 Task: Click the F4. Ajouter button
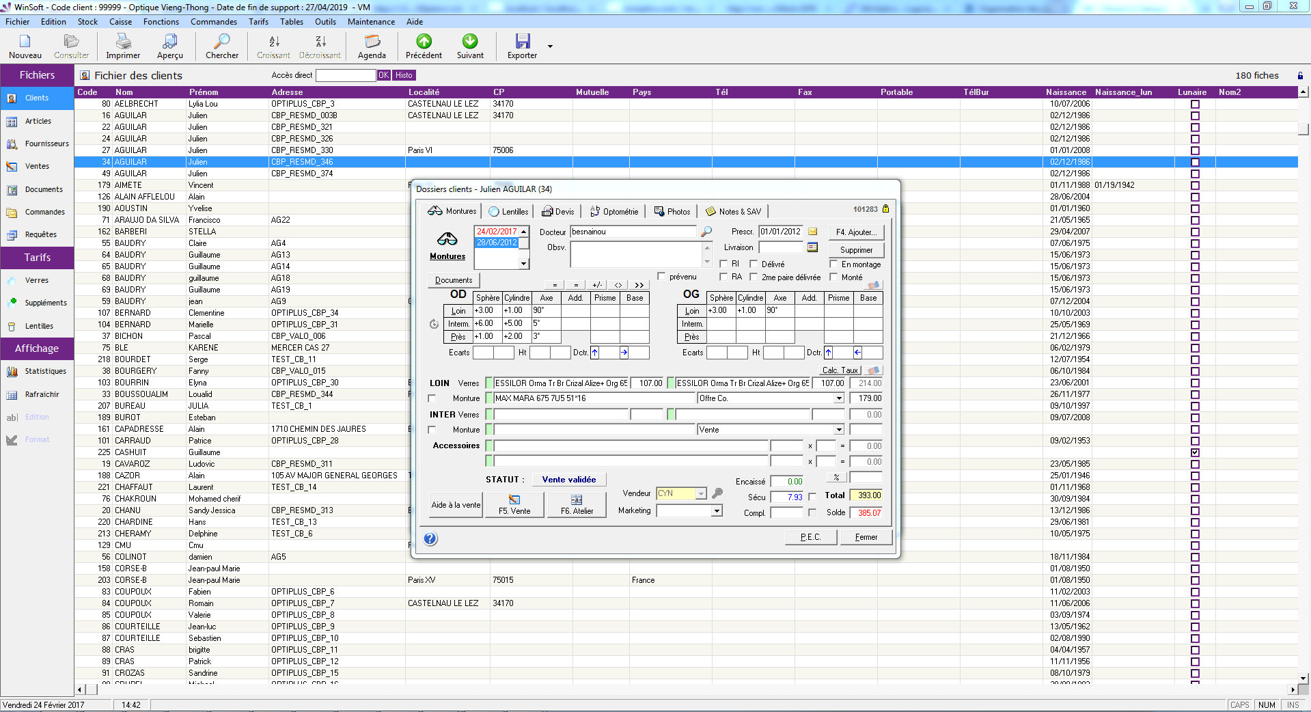tap(857, 232)
